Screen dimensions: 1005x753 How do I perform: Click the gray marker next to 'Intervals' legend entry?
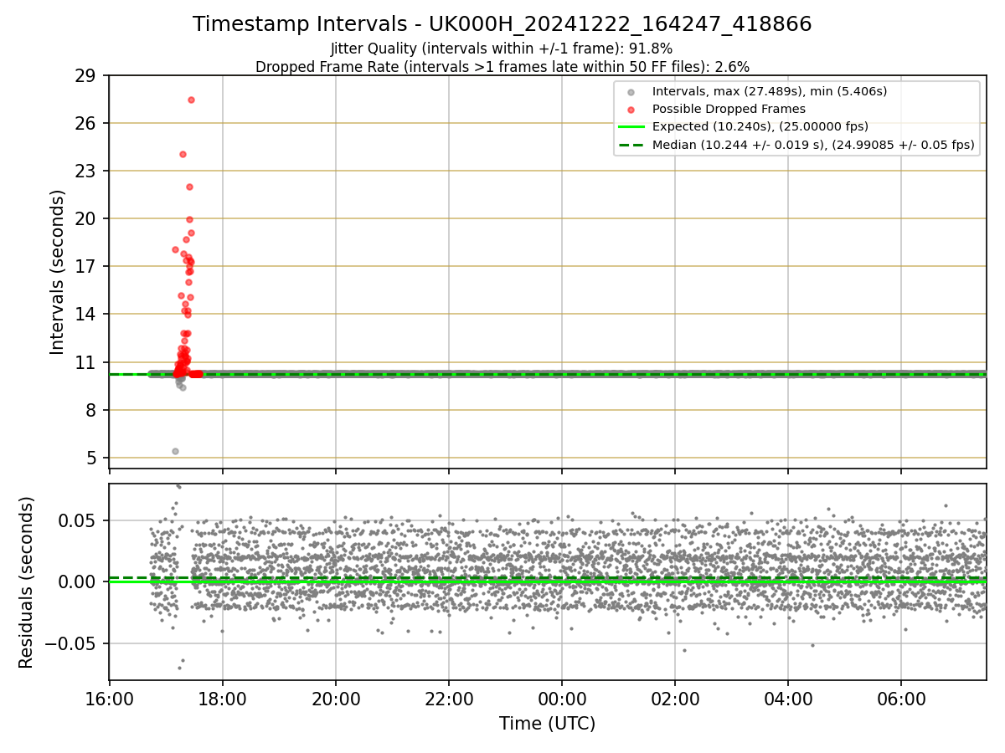631,92
